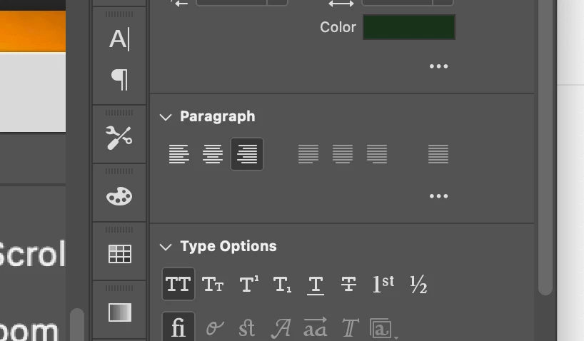Open the Table panel icon

coord(119,254)
